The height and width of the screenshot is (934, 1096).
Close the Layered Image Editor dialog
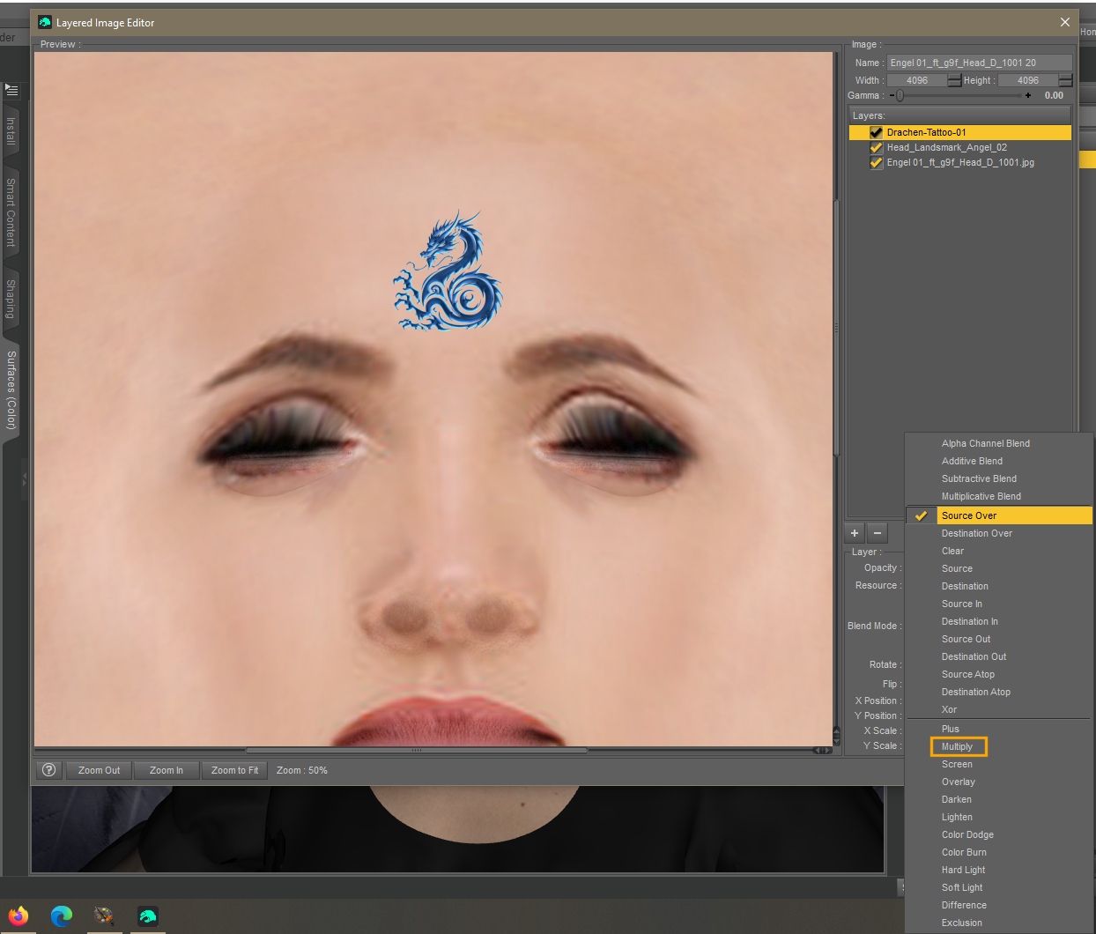click(x=1064, y=22)
